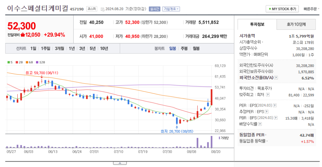Click the 동일업종 등락률 value +1.57%
322x167 pixels.
[307, 142]
